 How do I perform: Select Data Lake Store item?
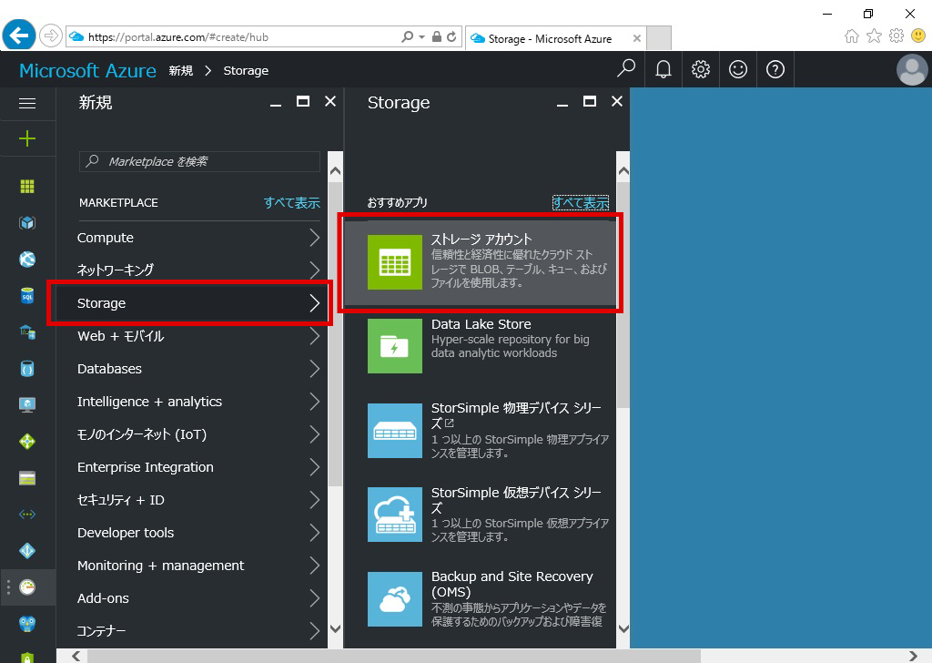481,346
